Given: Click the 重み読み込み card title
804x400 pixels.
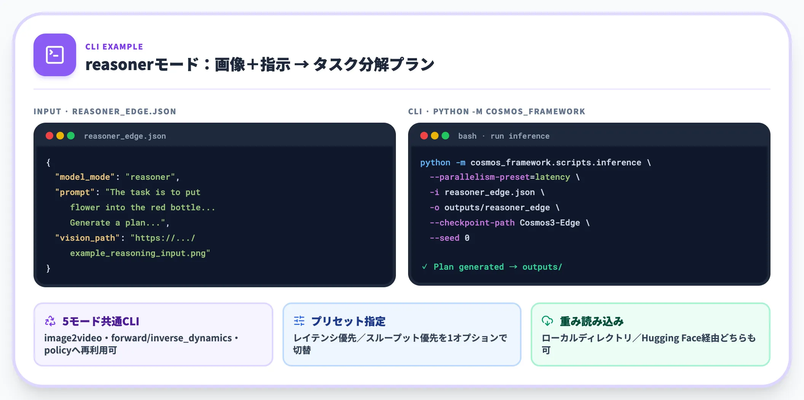Looking at the screenshot, I should [592, 322].
